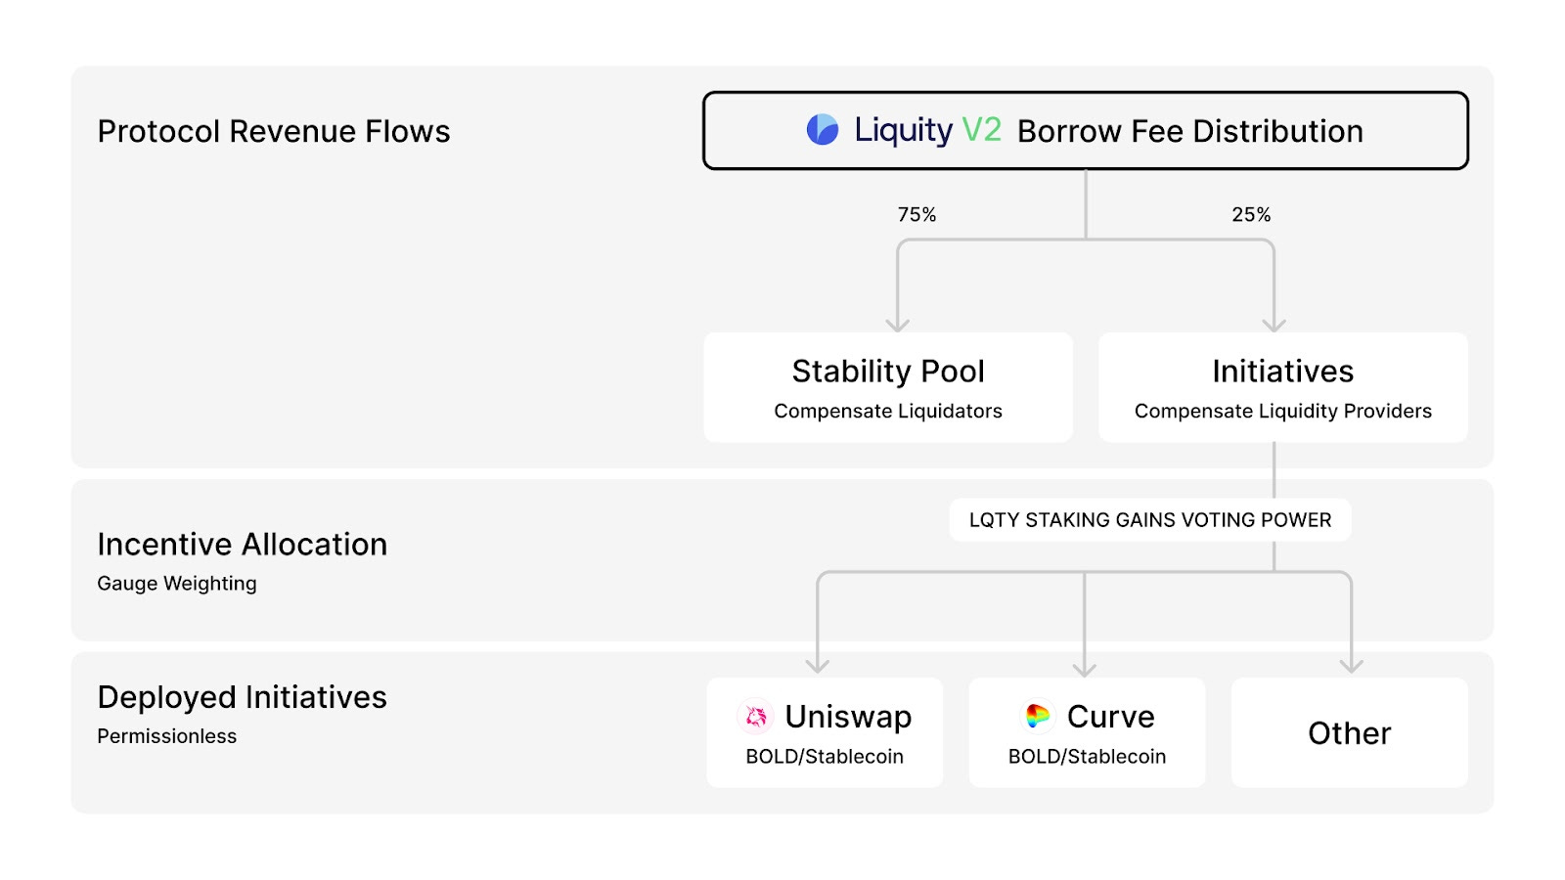Viewport: 1565px width, 880px height.
Task: Click the Gauge Weighting subtitle
Action: tap(177, 584)
